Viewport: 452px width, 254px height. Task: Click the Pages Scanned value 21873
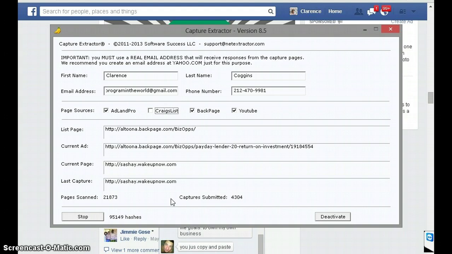(x=110, y=197)
